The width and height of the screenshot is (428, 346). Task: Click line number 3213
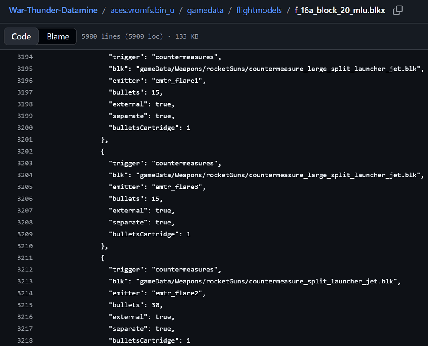tap(25, 281)
